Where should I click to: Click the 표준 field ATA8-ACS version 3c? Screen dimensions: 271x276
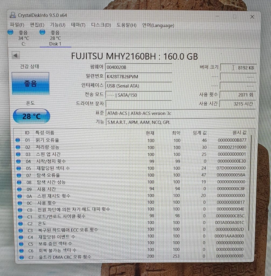[x=181, y=113]
